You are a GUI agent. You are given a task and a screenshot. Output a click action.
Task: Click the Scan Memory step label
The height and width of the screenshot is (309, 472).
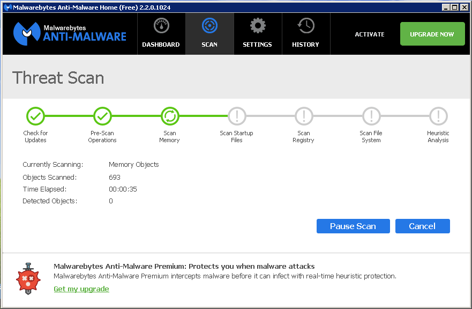[x=169, y=137]
